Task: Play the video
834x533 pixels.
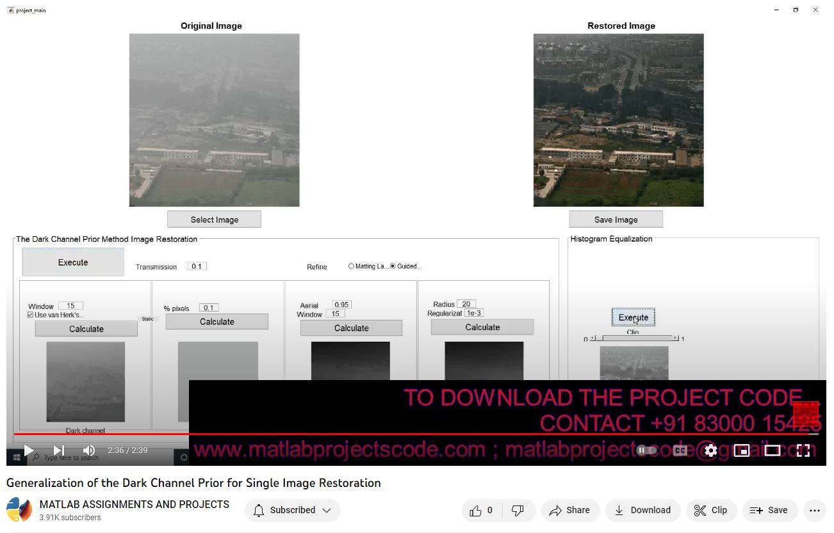Action: (28, 450)
